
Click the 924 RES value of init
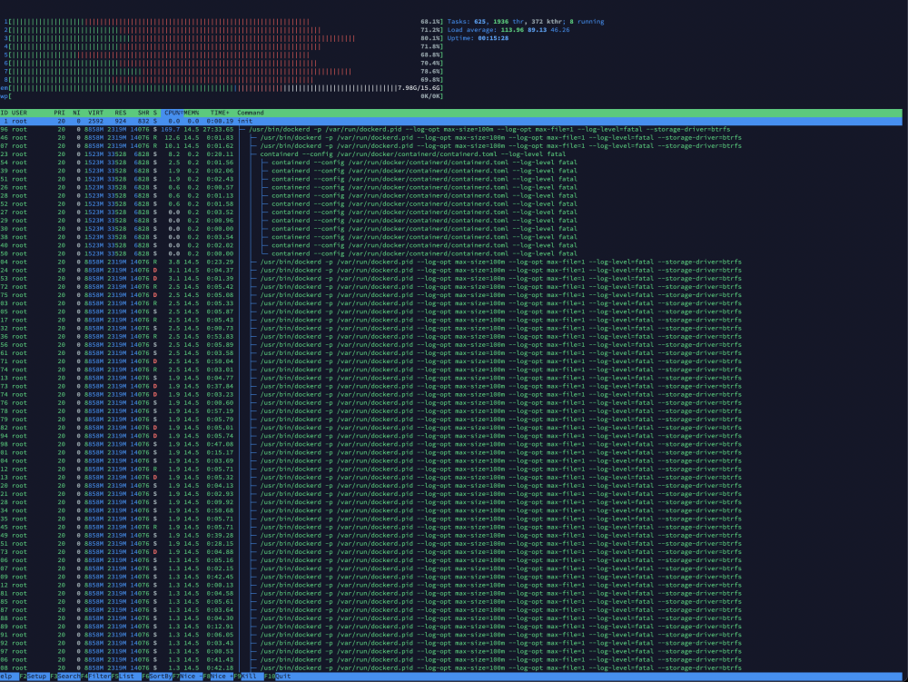(121, 121)
